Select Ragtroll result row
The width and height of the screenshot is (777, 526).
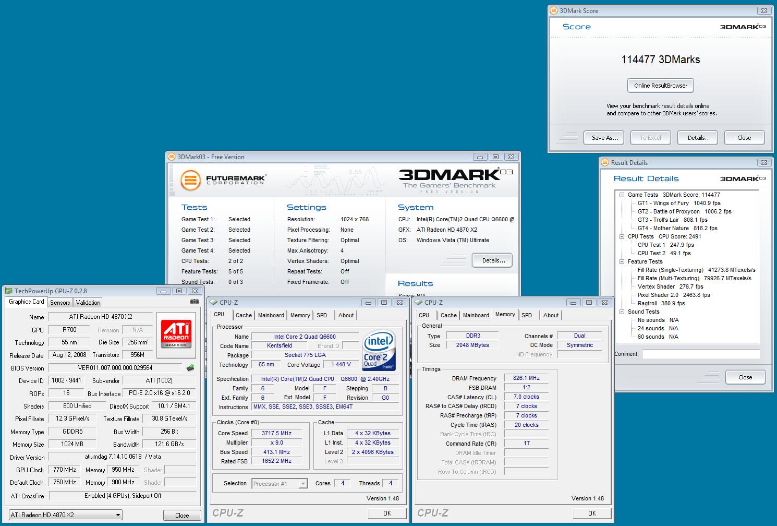[661, 303]
